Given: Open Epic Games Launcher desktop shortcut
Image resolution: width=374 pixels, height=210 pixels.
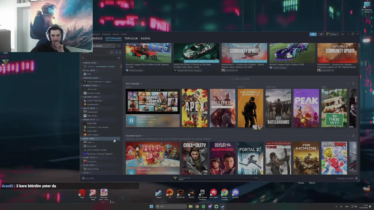Looking at the screenshot, I should (x=202, y=195).
